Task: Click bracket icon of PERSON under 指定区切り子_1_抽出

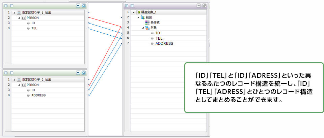Action: click(24, 18)
